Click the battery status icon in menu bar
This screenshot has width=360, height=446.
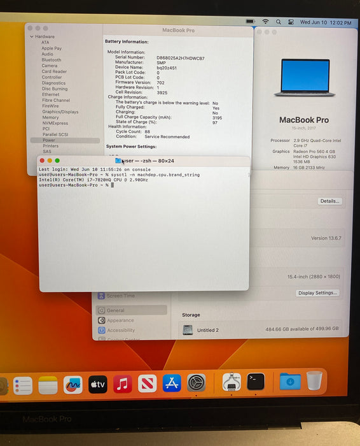tap(250, 21)
